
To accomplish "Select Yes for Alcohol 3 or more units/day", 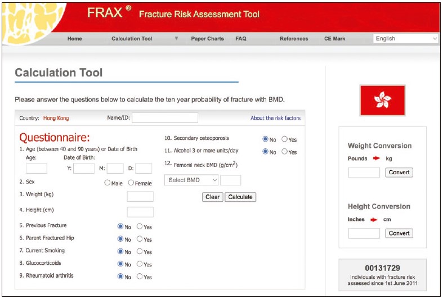I will click(284, 152).
